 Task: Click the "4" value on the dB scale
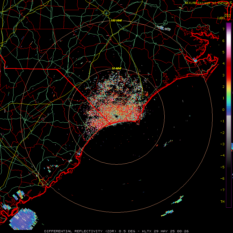click(x=223, y=64)
